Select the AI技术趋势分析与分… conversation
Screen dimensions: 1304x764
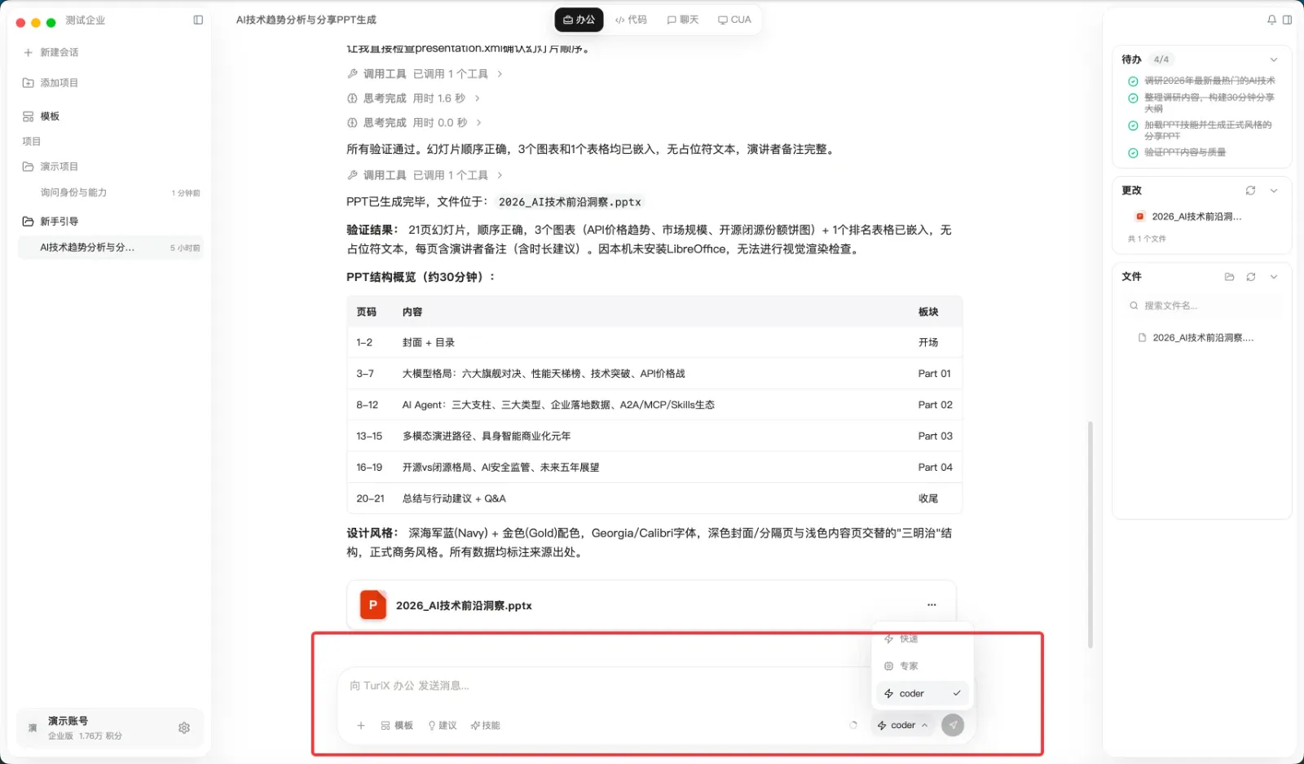click(x=111, y=248)
